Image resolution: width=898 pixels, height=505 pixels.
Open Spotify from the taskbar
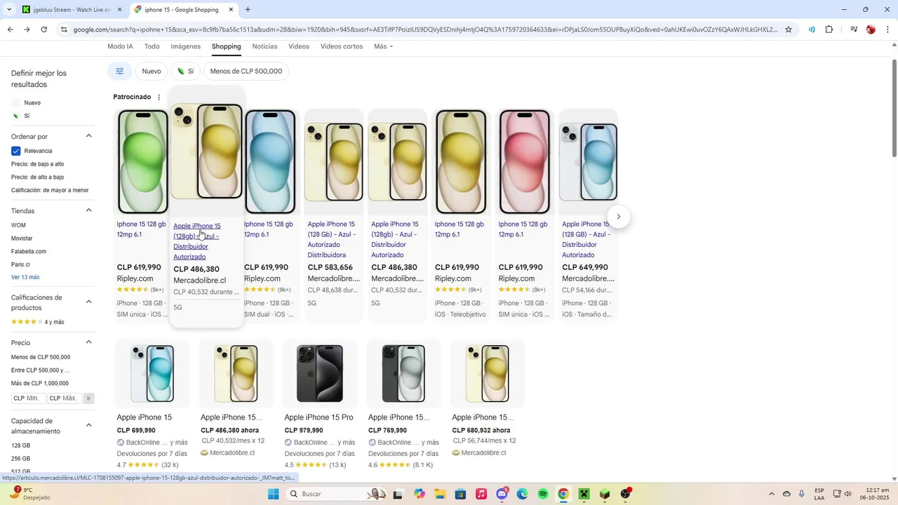[543, 494]
